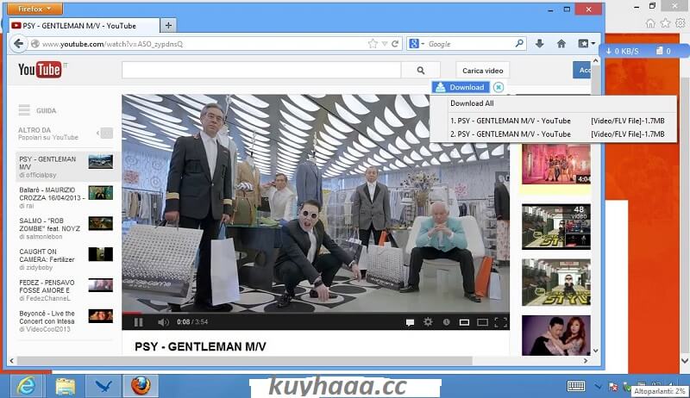This screenshot has height=398, width=690.
Task: Open a new browser tab
Action: click(168, 26)
